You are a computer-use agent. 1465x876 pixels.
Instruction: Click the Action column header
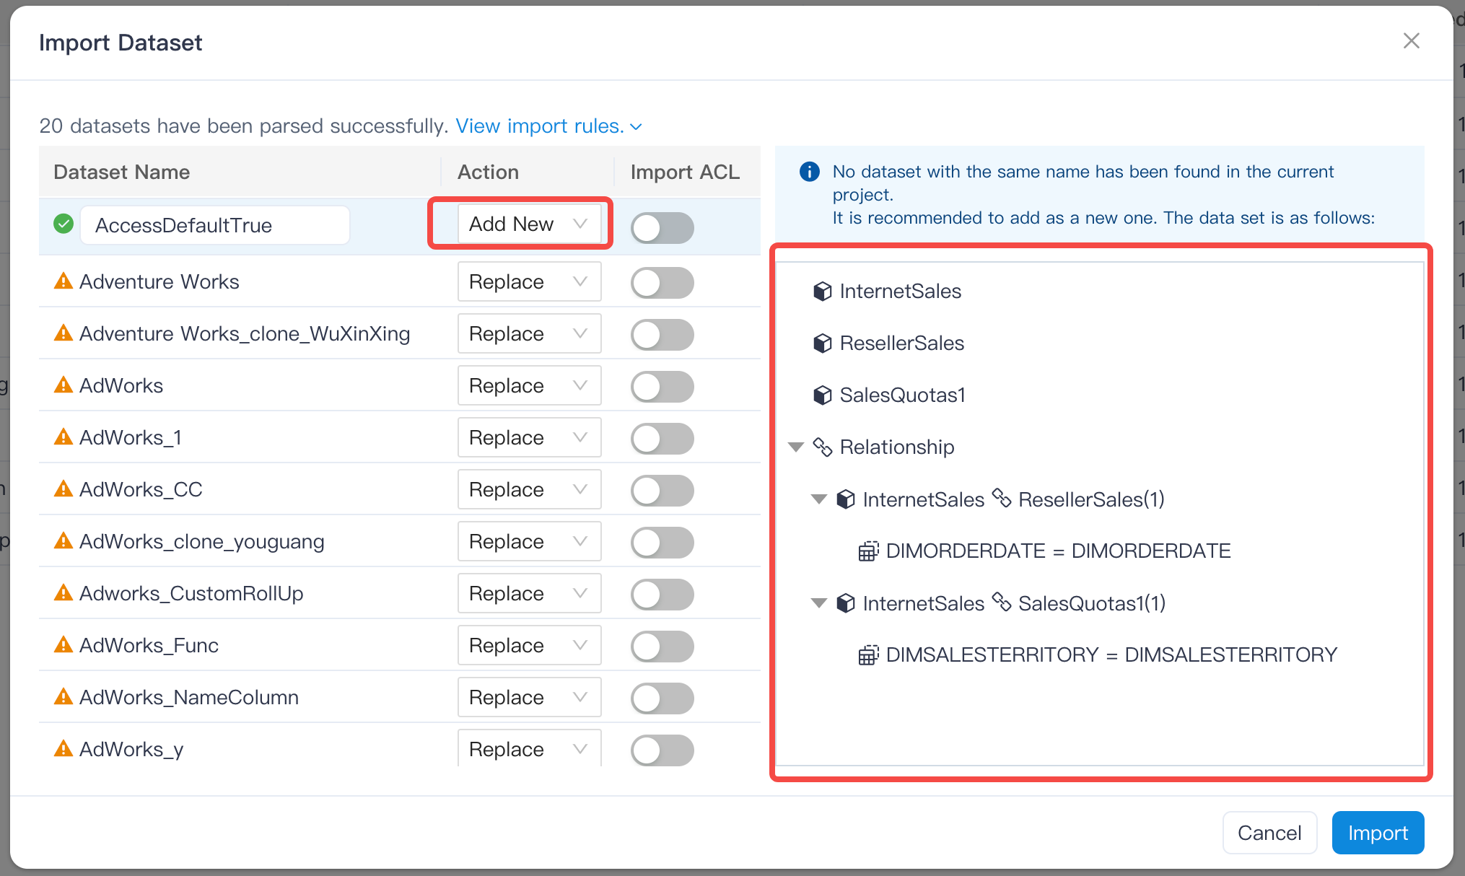[489, 172]
